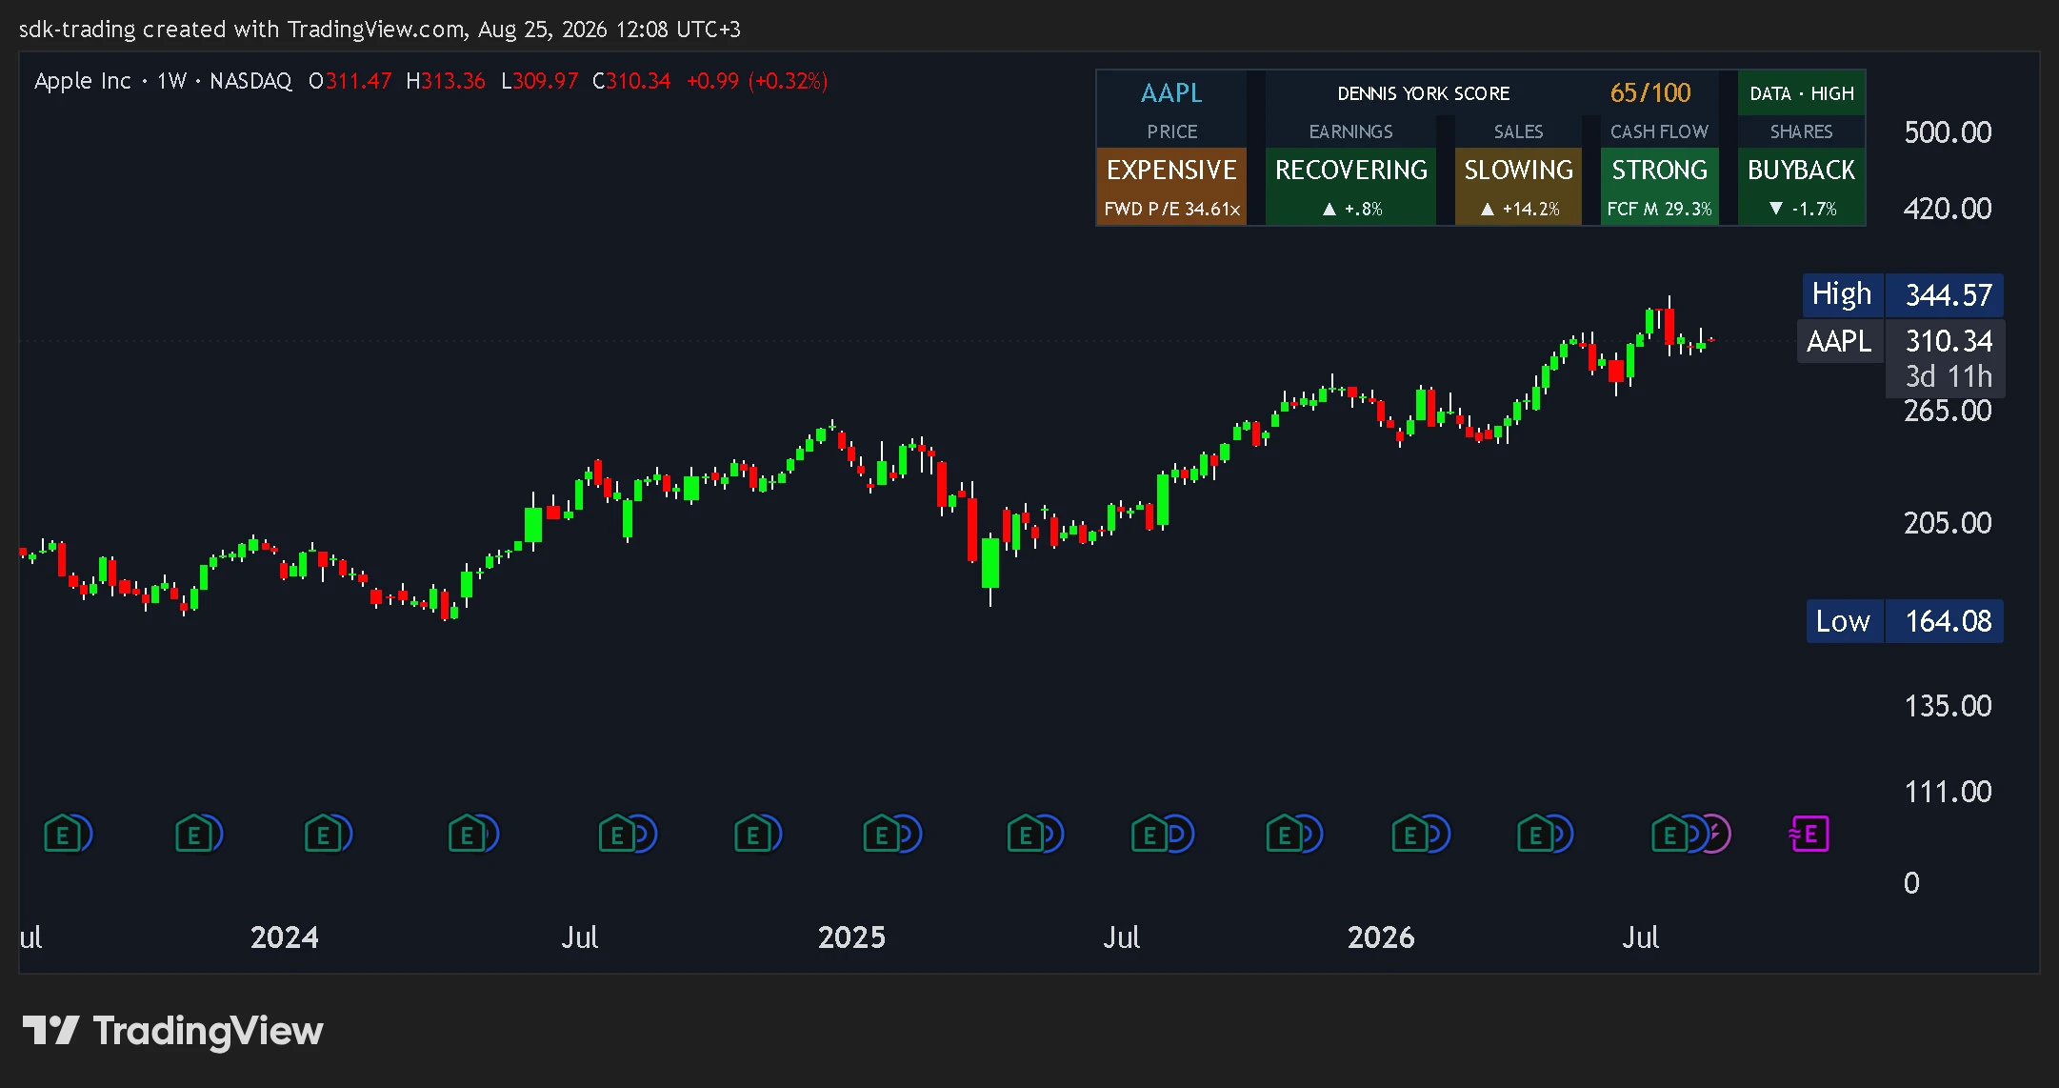
Task: Click the TradingView logo
Action: (172, 1031)
